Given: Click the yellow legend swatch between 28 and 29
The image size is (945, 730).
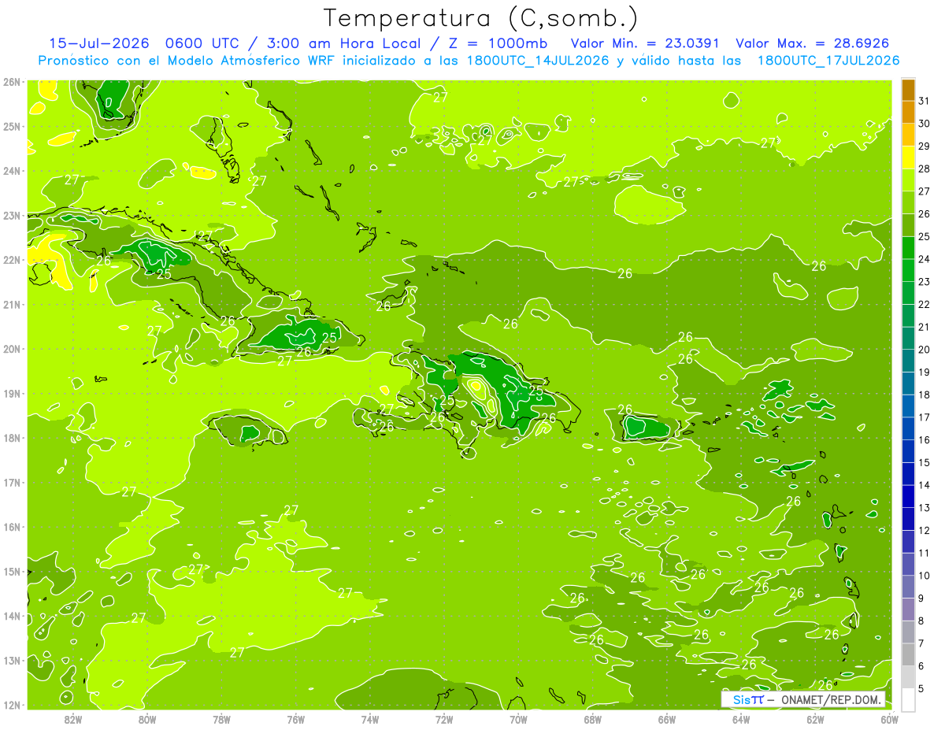Looking at the screenshot, I should point(908,157).
